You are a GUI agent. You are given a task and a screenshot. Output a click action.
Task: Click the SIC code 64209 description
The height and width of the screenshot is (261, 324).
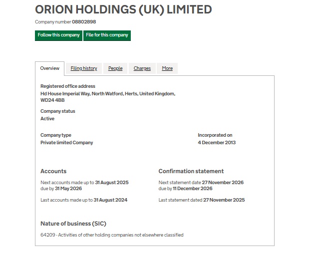(112, 235)
